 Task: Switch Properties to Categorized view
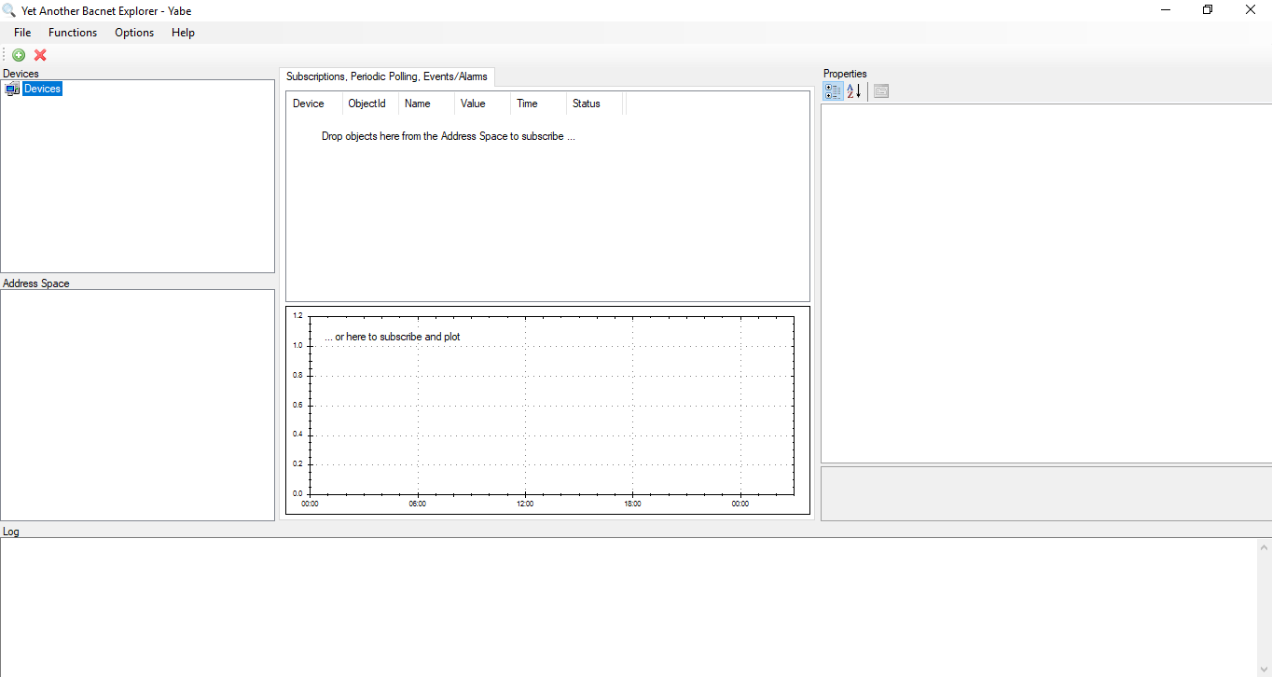833,91
